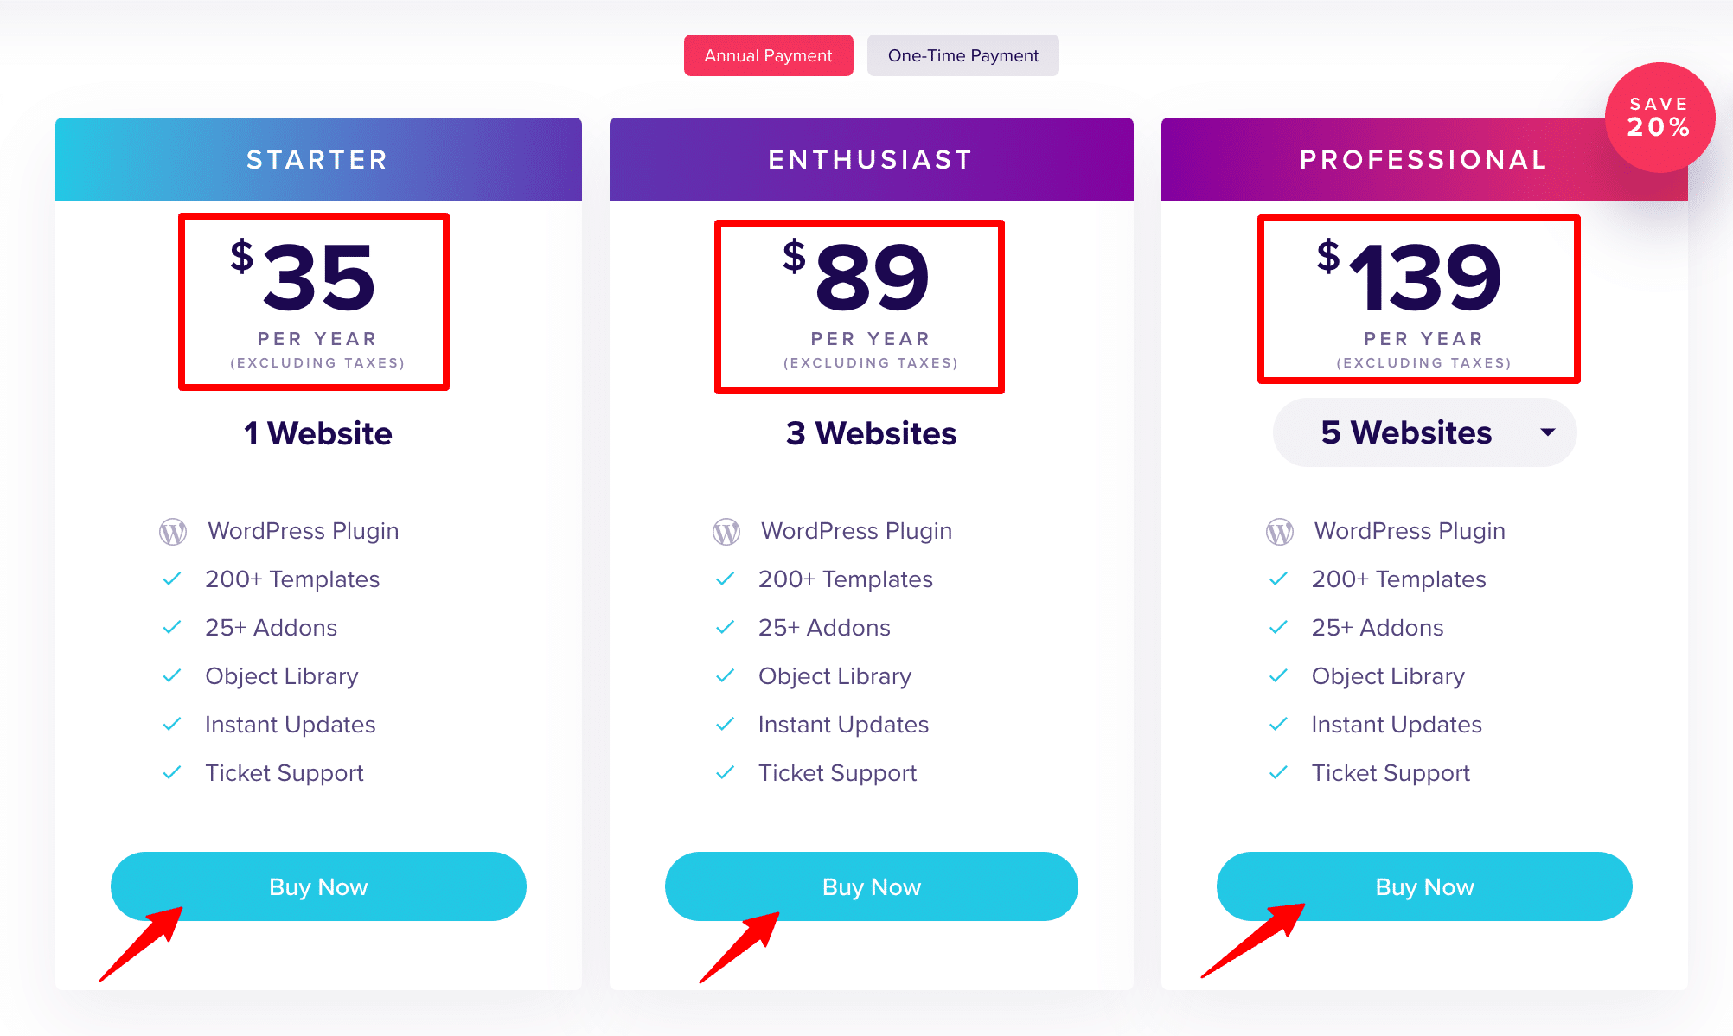The width and height of the screenshot is (1733, 1036).
Task: Click the 3 Websites label
Action: [872, 433]
